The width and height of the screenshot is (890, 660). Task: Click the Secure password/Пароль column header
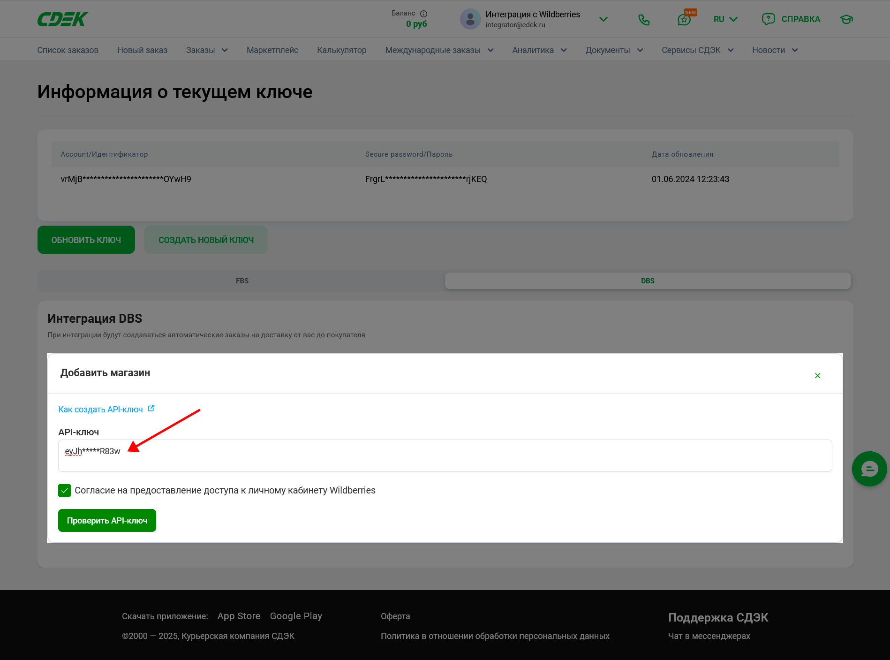tap(409, 154)
